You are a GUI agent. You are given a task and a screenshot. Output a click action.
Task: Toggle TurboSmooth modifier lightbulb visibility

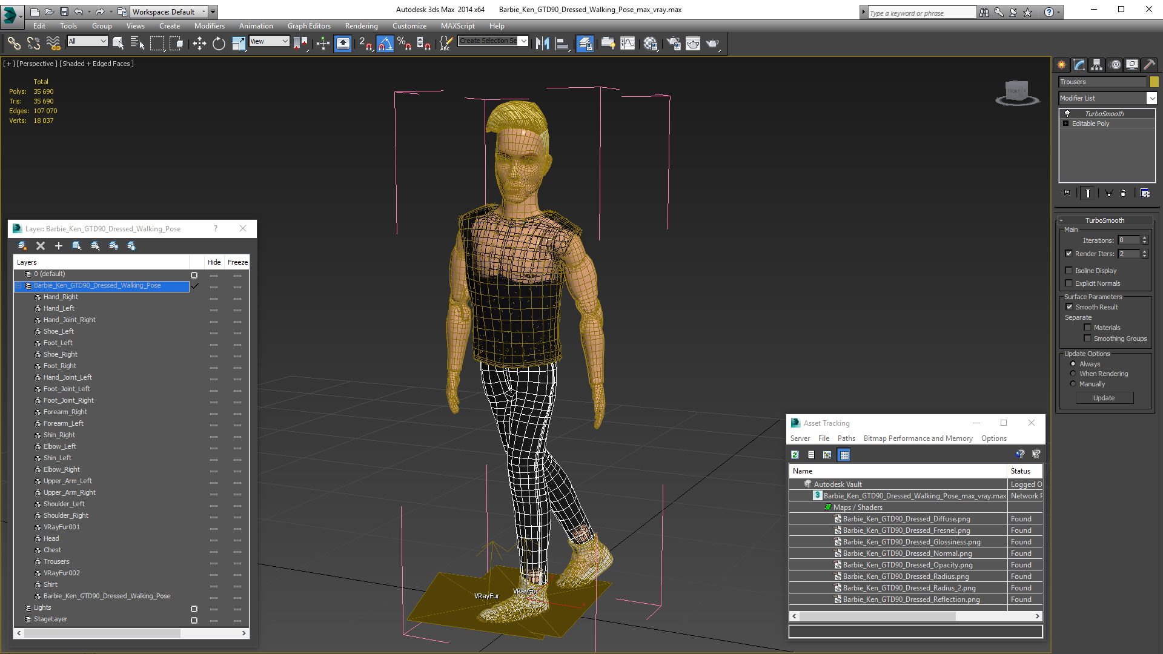pos(1067,113)
